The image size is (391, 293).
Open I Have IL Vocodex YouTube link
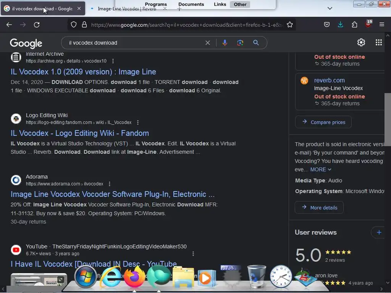(94, 264)
